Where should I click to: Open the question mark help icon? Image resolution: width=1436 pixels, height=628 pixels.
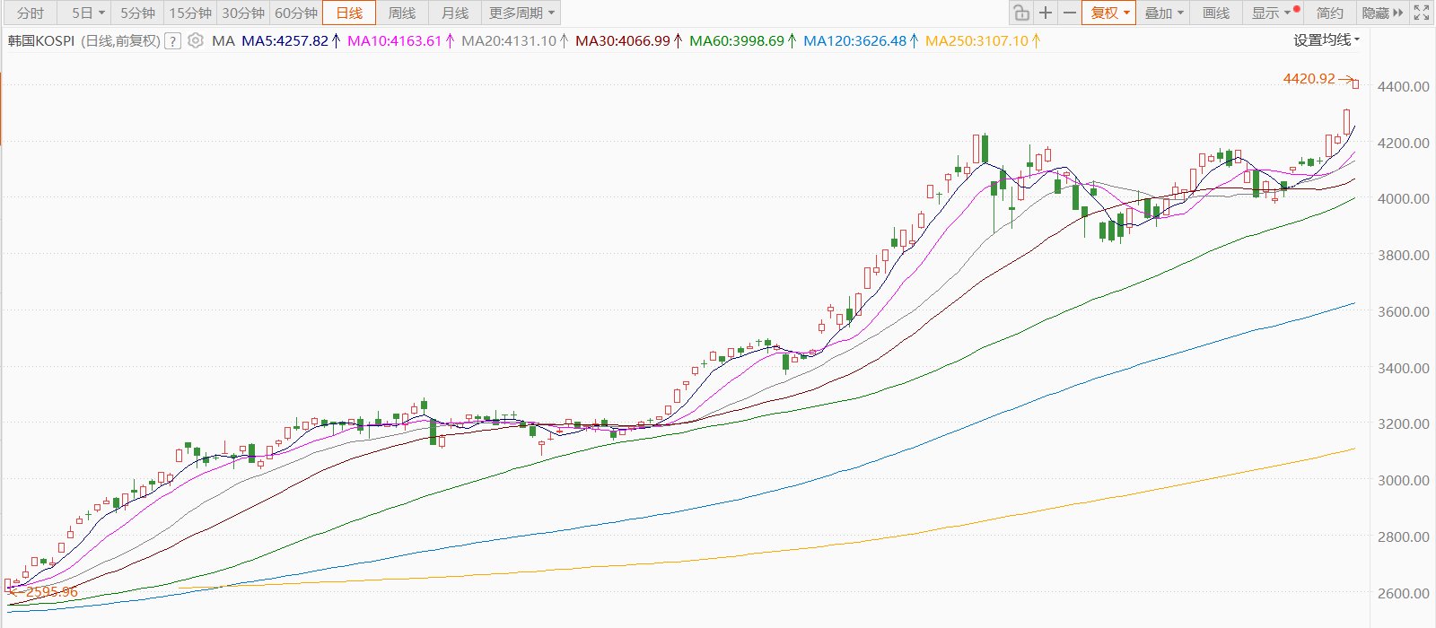click(173, 40)
